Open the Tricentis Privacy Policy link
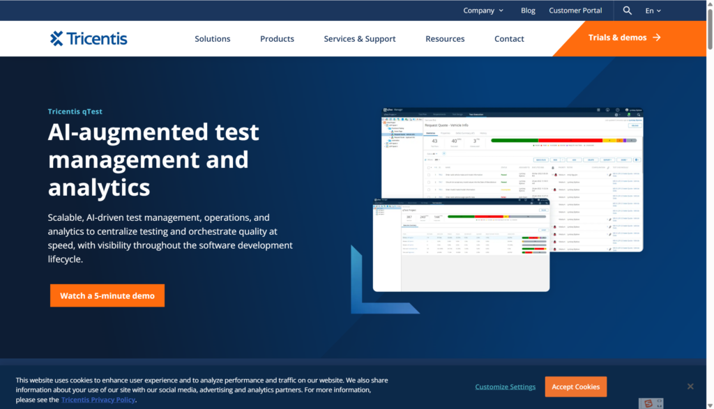 click(98, 400)
